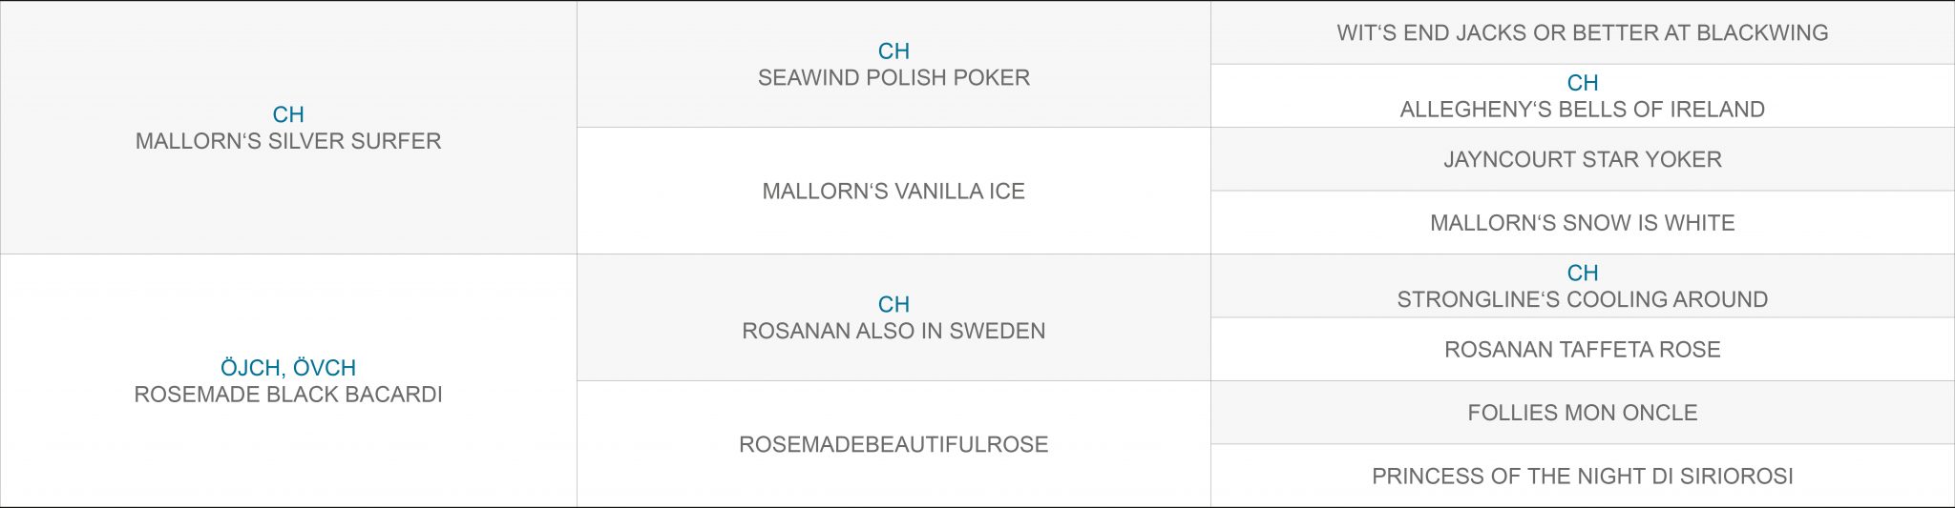Open Rosemadebeautifulrose entry
Viewport: 1955px width, 508px height.
click(893, 444)
